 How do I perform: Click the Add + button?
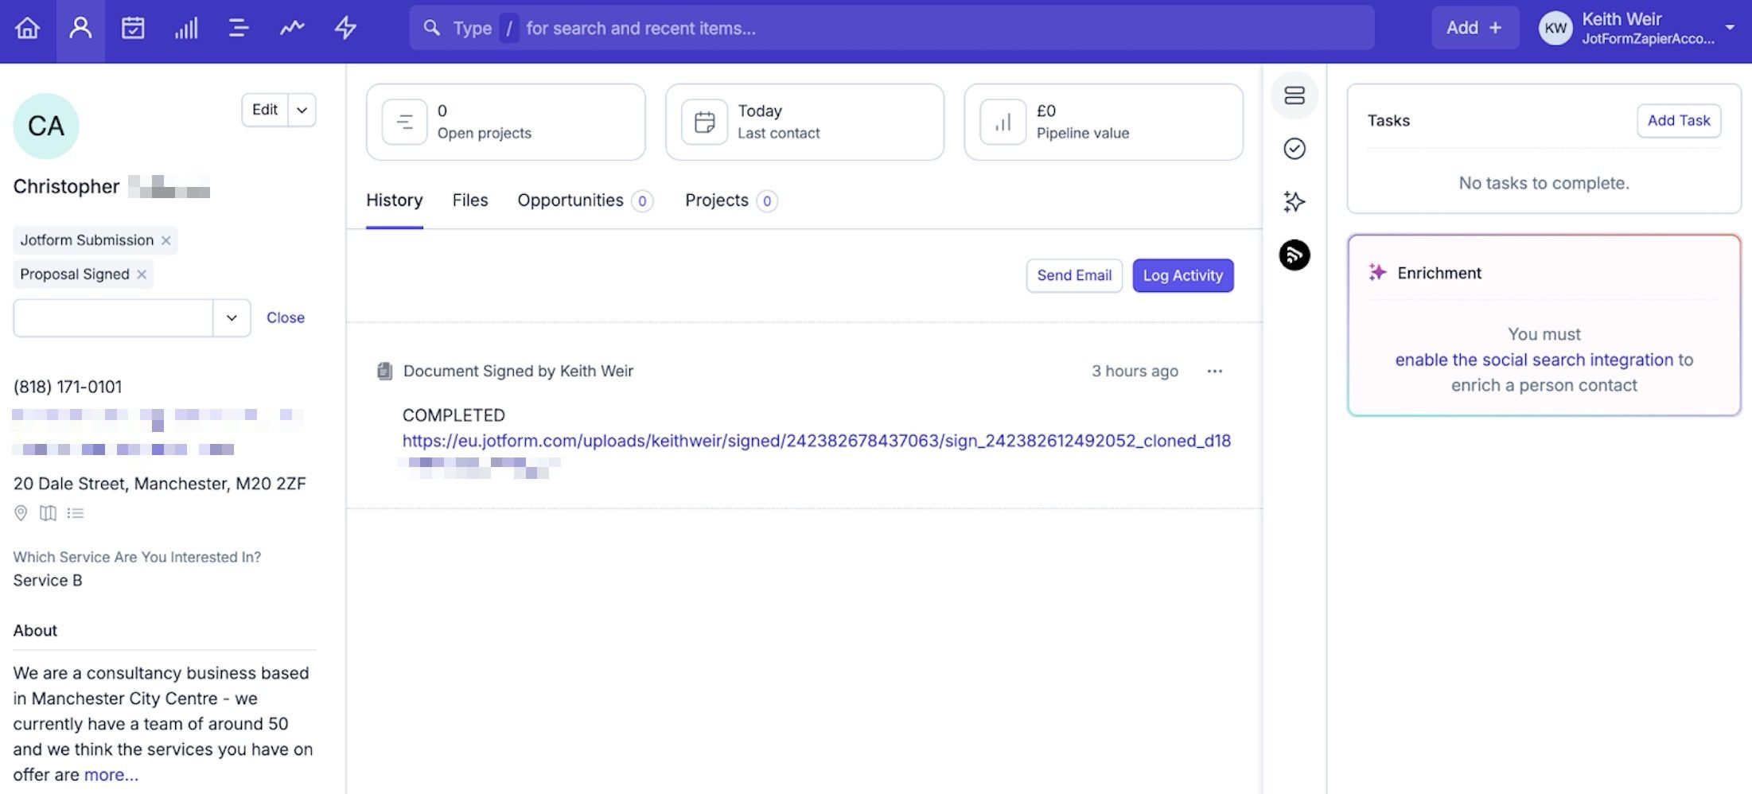pyautogui.click(x=1474, y=28)
